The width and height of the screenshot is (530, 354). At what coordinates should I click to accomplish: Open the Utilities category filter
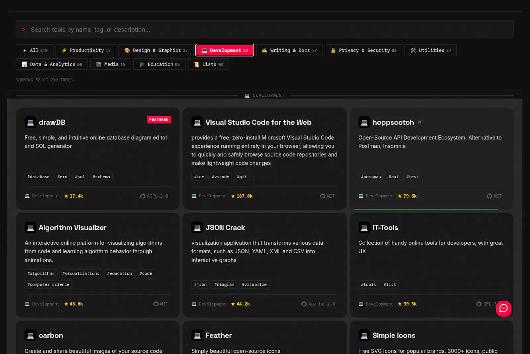[x=431, y=50]
